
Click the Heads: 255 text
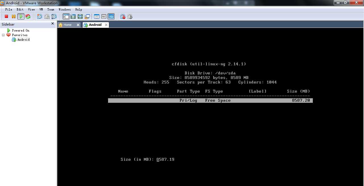coord(156,82)
